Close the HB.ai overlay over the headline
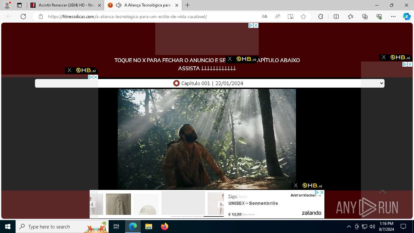Image resolution: width=414 pixels, height=233 pixels. coord(230,59)
